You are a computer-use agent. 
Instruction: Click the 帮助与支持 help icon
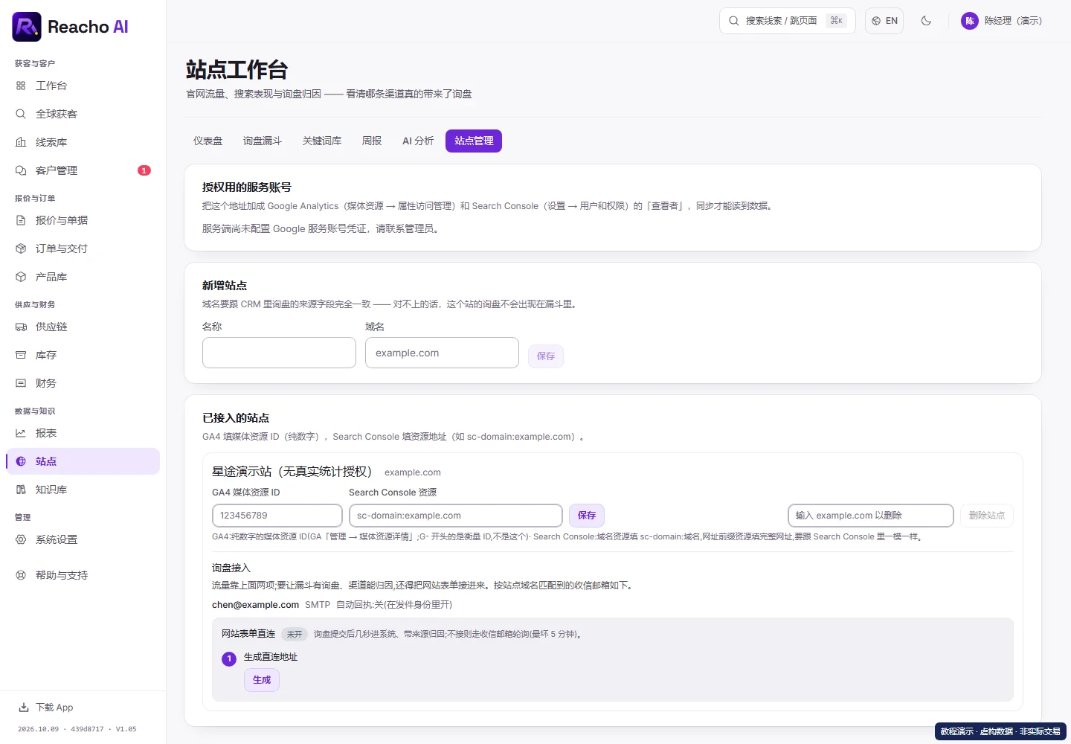click(x=21, y=575)
